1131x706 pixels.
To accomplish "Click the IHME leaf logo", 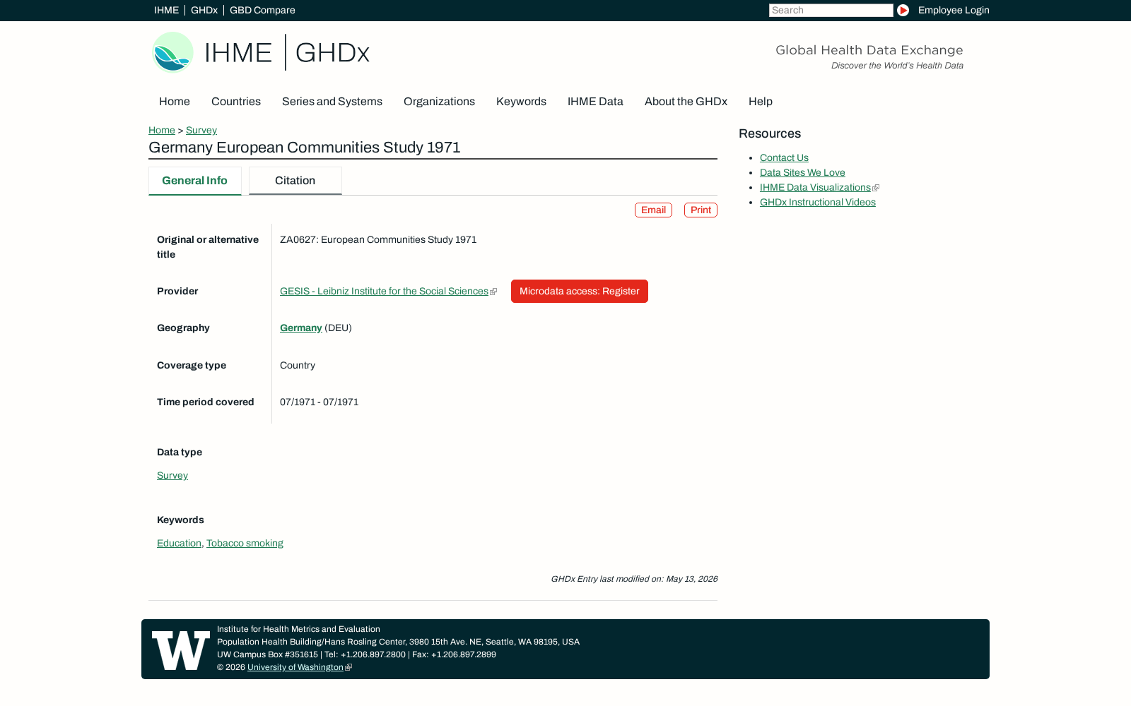I will click(172, 52).
